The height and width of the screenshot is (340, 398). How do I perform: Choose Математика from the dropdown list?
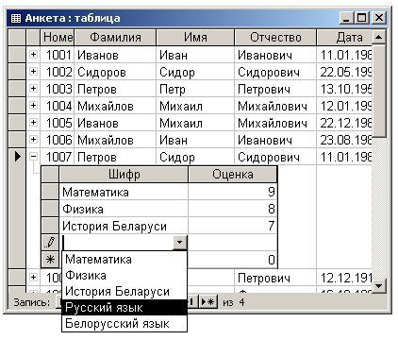pos(124,260)
